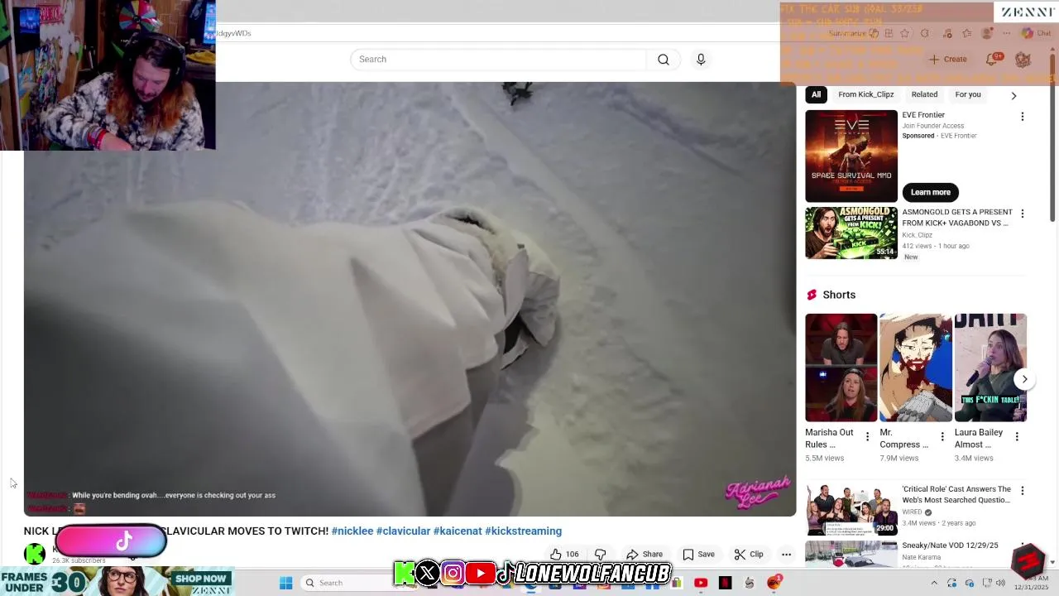Open Windows Start menu
The height and width of the screenshot is (596, 1059).
click(x=285, y=583)
